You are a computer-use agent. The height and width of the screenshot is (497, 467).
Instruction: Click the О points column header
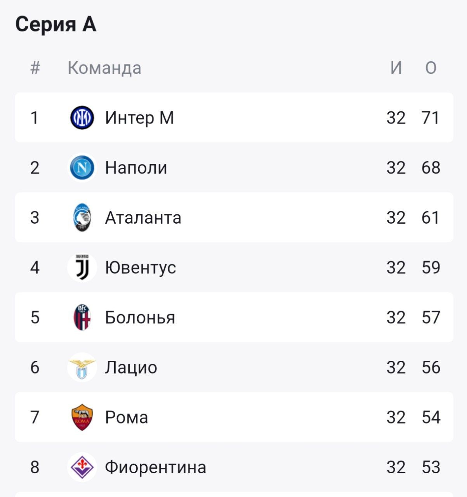[x=431, y=68]
